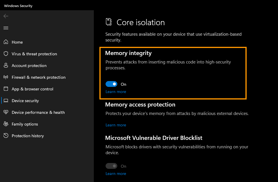This screenshot has height=182, width=278.
Task: Open Family options page
Action: coord(25,124)
